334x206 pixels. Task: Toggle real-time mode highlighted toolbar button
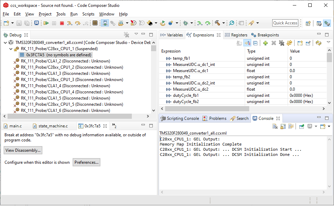[x=105, y=23]
